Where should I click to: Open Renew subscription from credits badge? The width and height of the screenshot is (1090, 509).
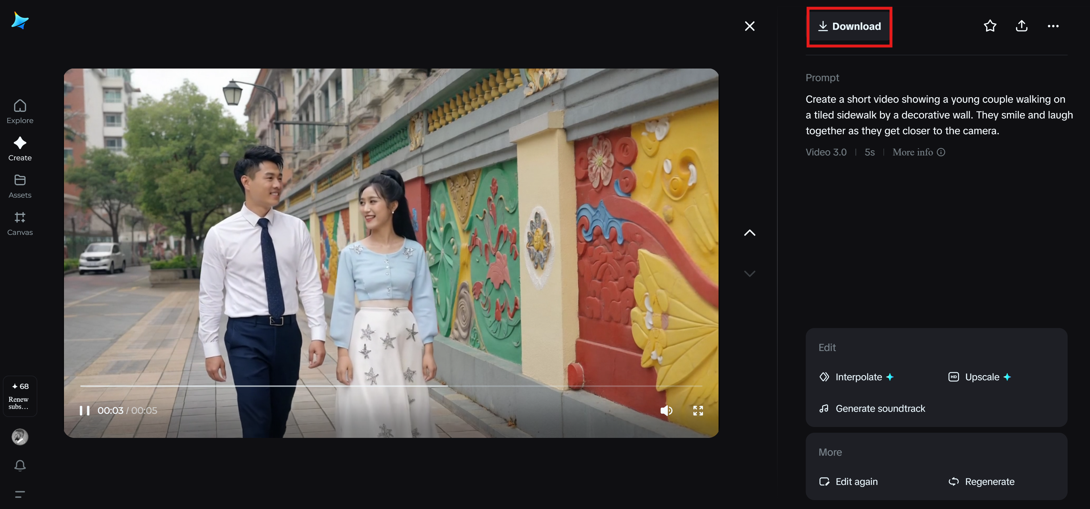click(x=20, y=396)
